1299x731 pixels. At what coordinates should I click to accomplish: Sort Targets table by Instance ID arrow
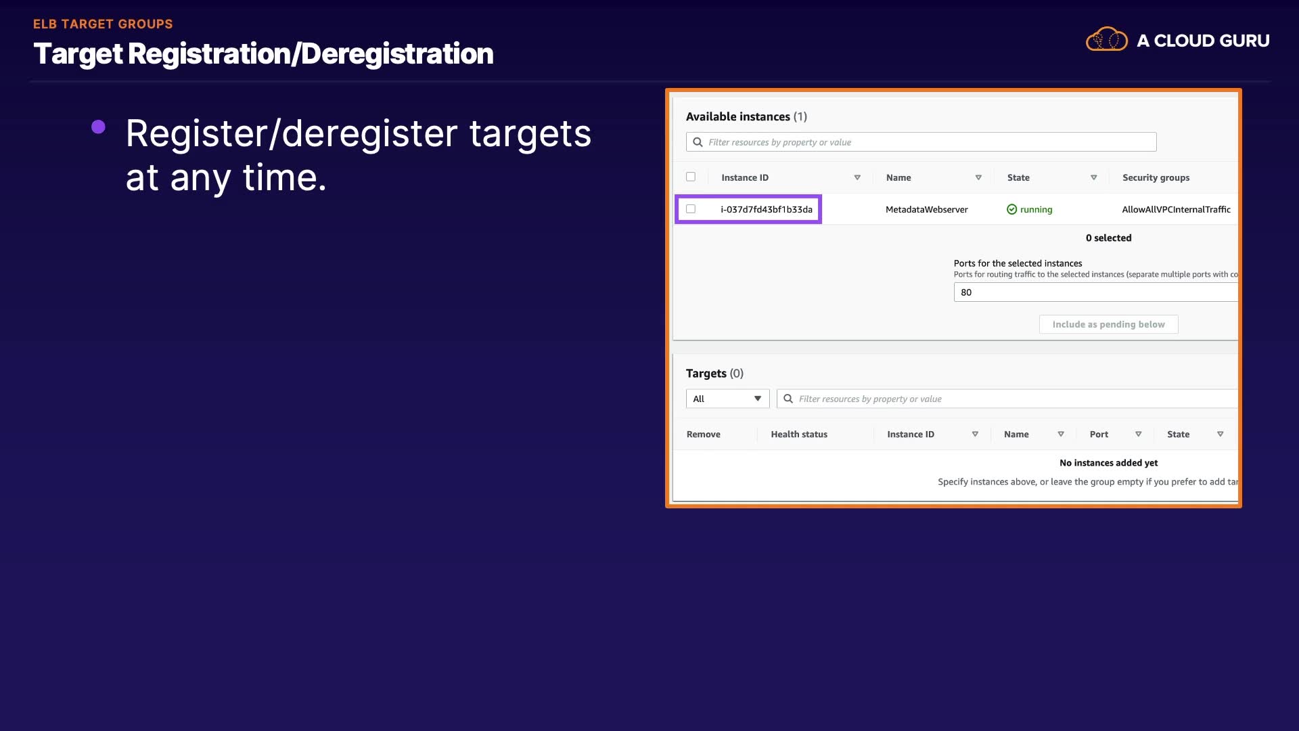click(x=975, y=434)
